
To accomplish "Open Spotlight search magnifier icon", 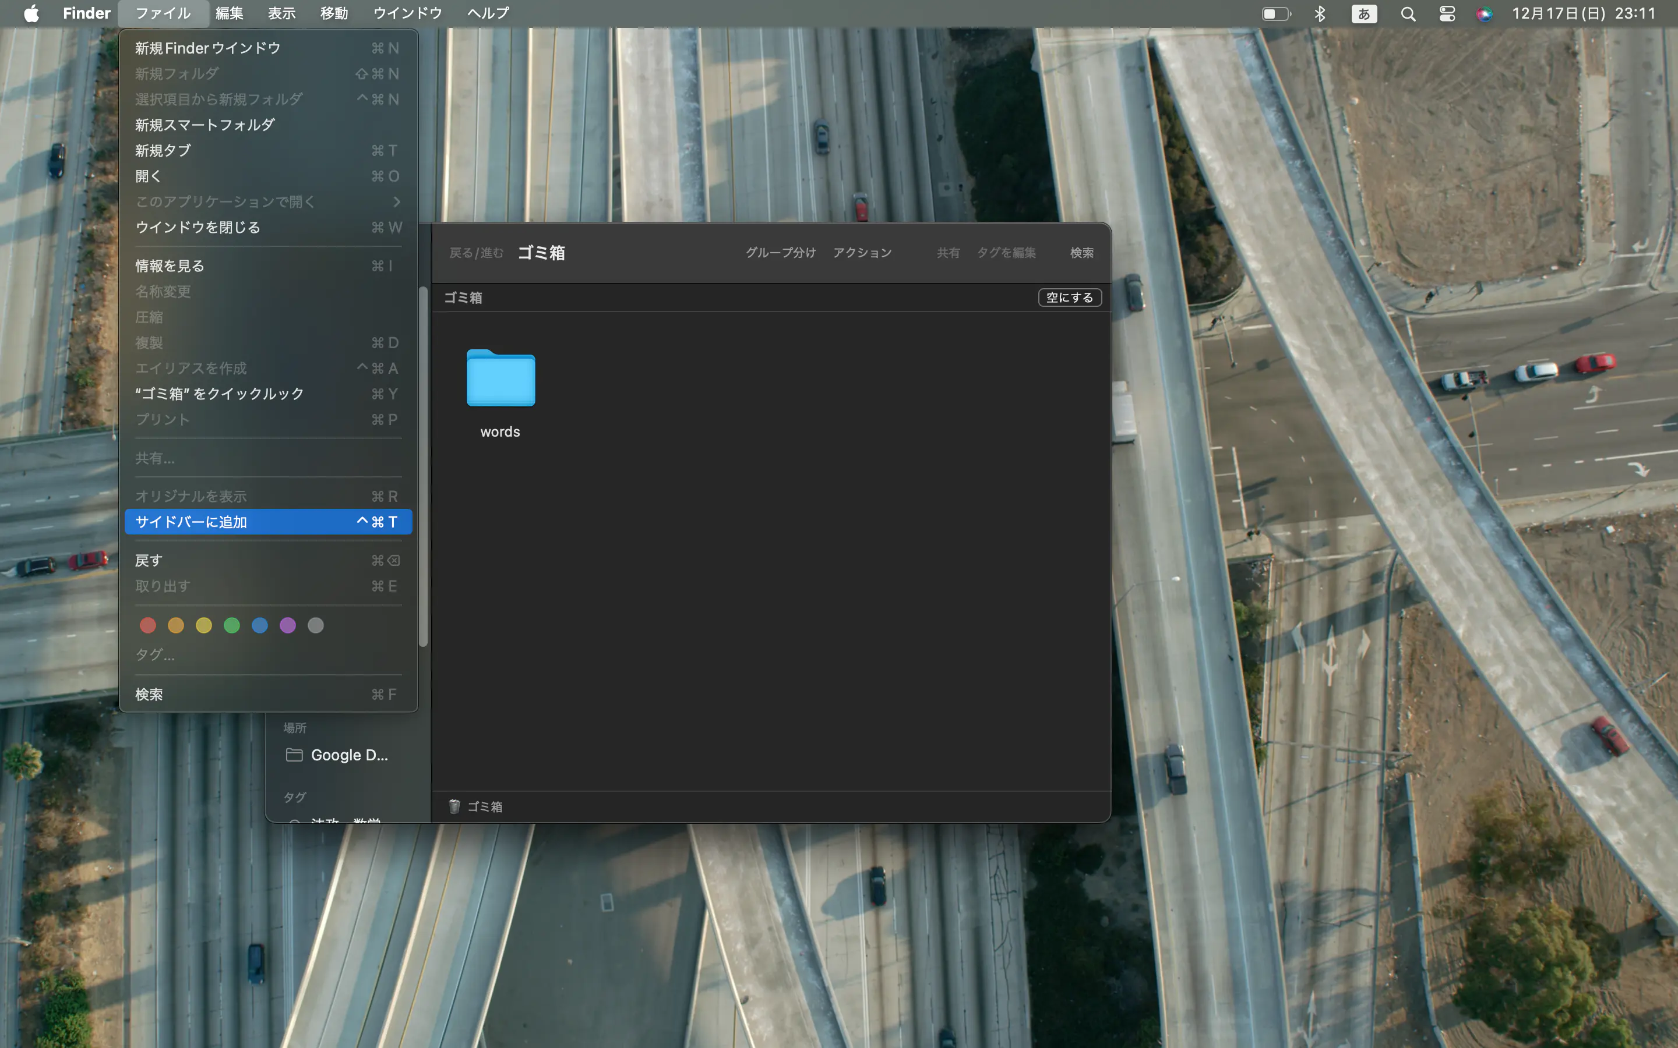I will (x=1408, y=13).
